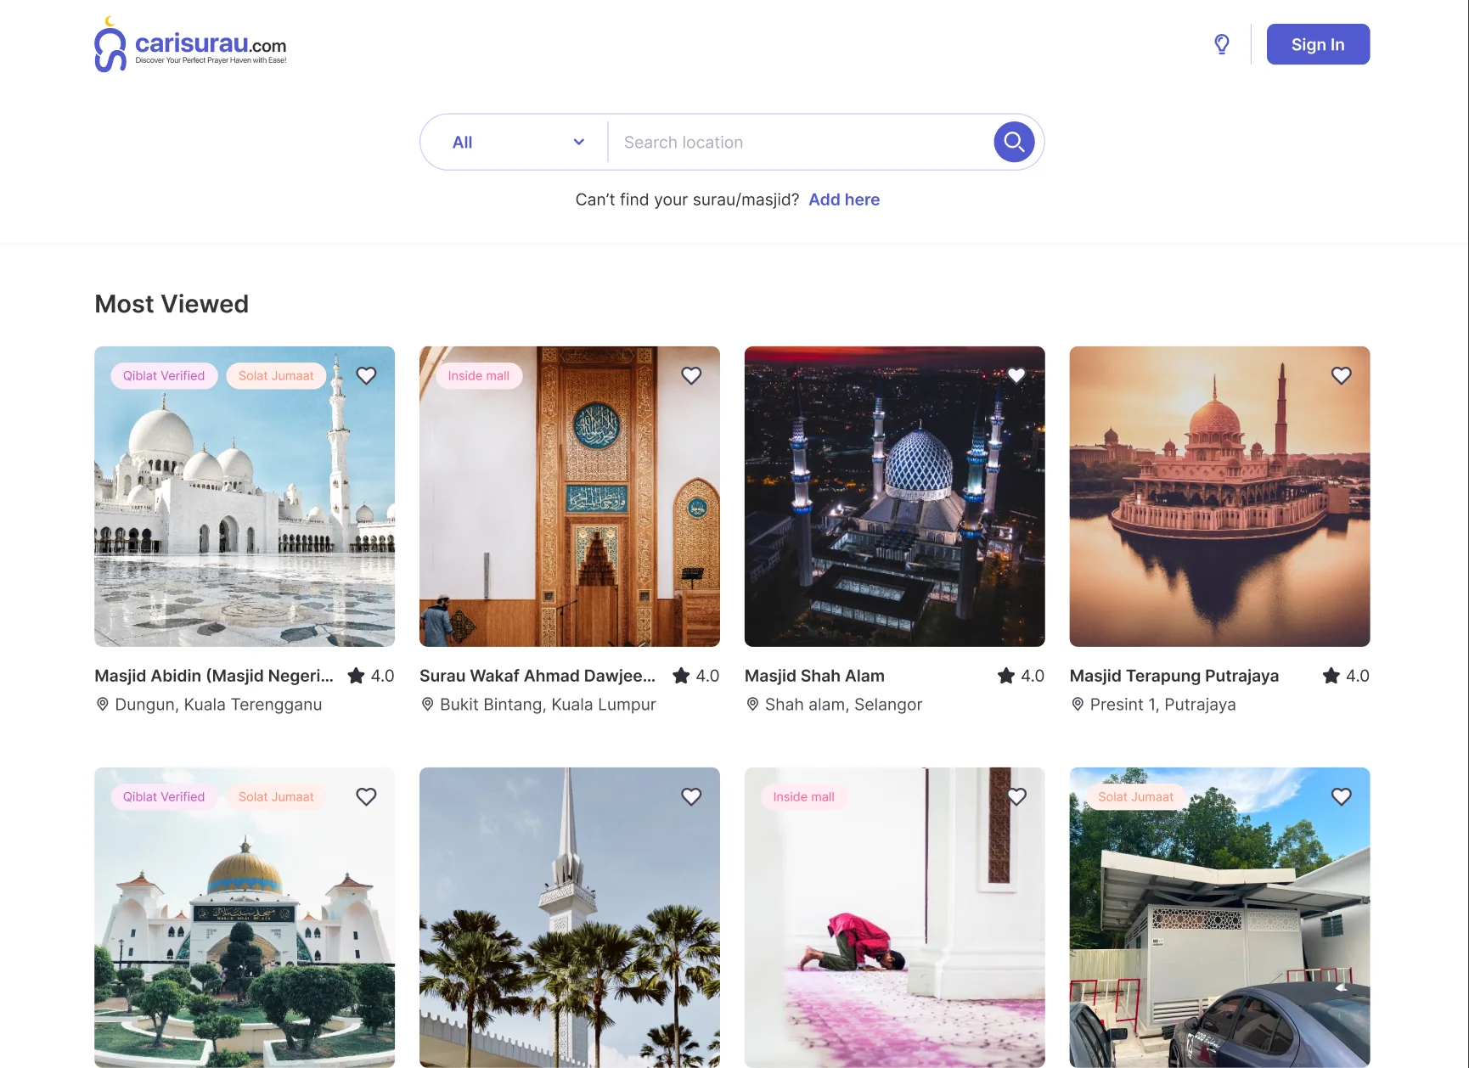Toggle the heart on Surau Wakaf Ahmad Dawjee

691,375
